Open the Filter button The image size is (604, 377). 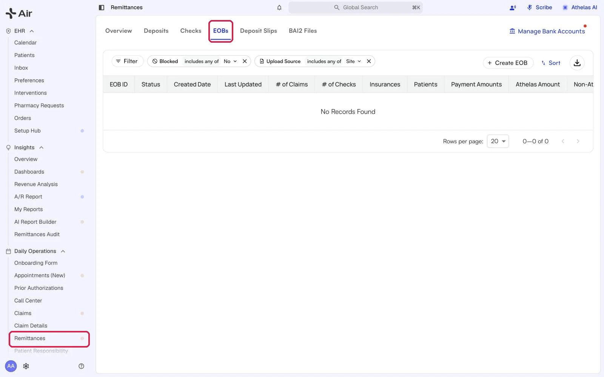pos(127,61)
